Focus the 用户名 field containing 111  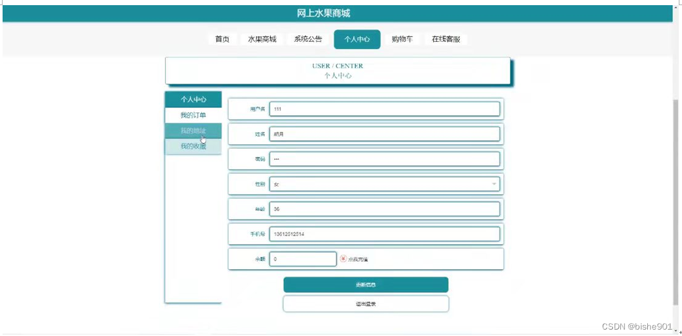(x=384, y=109)
